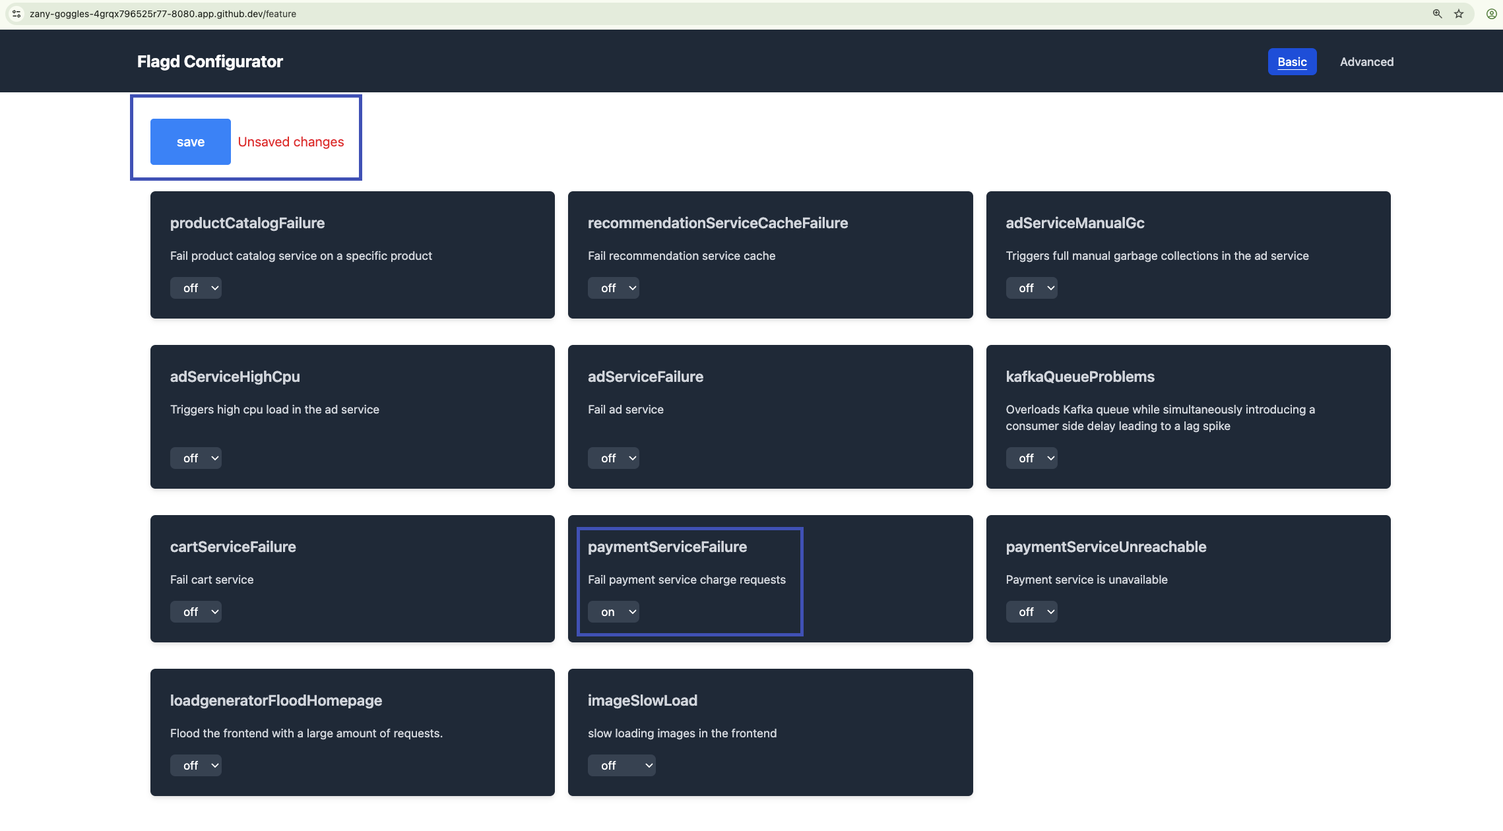Click the paymentServiceFailure heading
This screenshot has height=831, width=1503.
667,547
